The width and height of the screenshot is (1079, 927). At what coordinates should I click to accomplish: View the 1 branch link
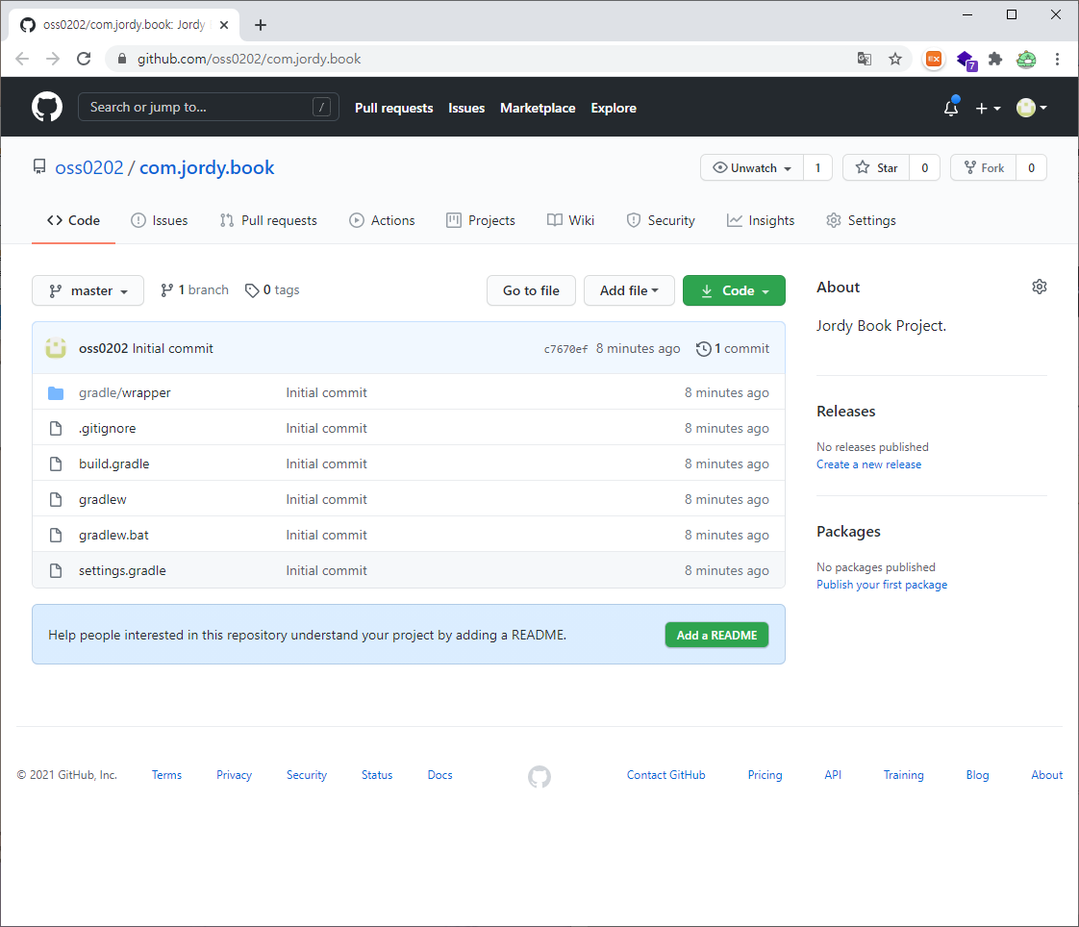[x=194, y=290]
